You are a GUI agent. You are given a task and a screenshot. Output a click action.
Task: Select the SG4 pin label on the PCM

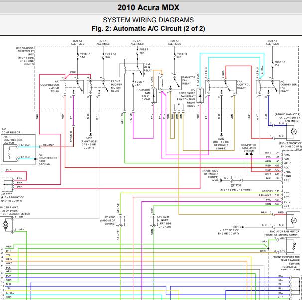(x=286, y=206)
